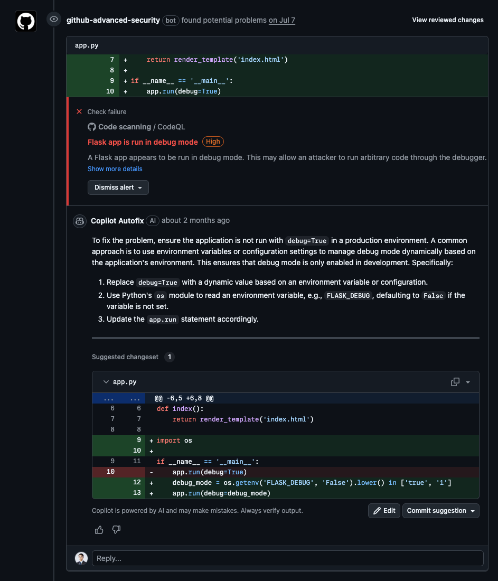Click the user avatar beside Reply
Viewport: 498px width, 581px height.
[81, 558]
